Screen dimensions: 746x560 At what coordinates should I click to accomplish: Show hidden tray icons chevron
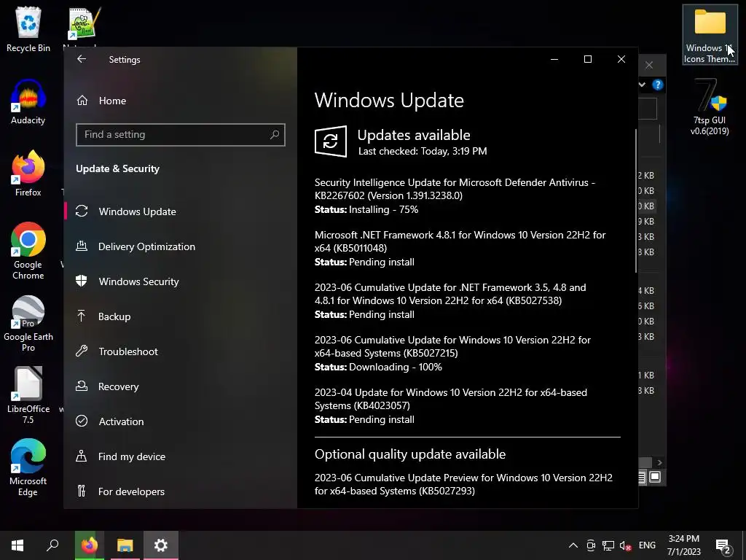click(x=573, y=545)
